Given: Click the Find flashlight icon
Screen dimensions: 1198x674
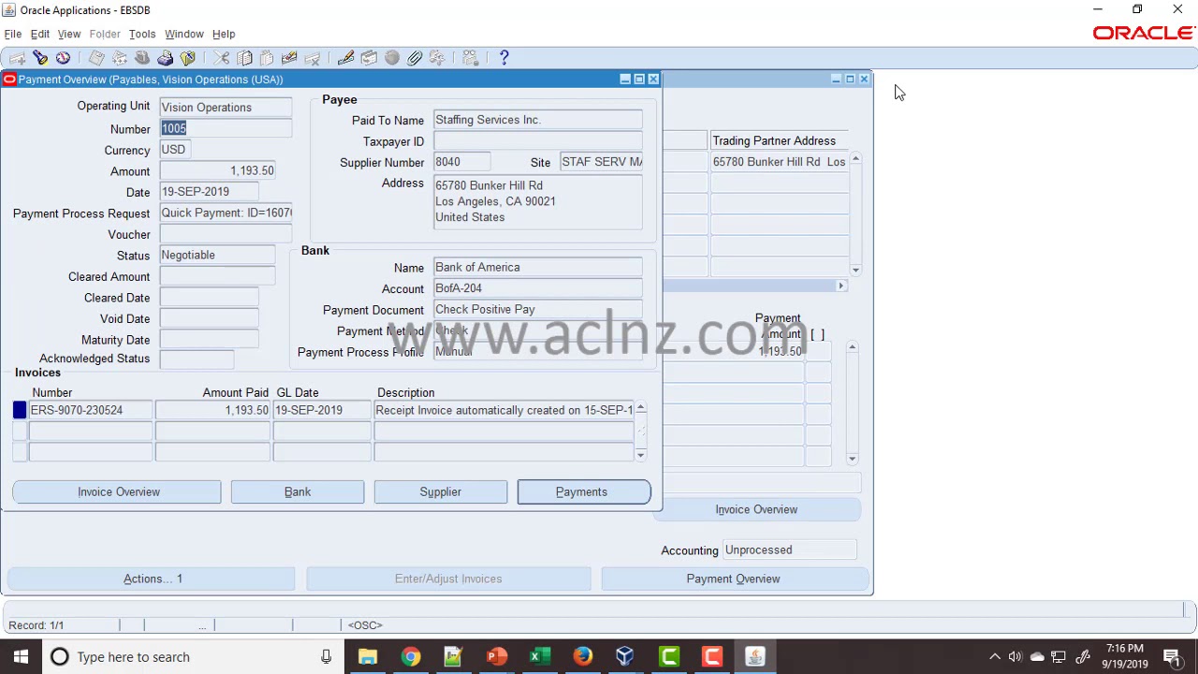Looking at the screenshot, I should pyautogui.click(x=40, y=58).
